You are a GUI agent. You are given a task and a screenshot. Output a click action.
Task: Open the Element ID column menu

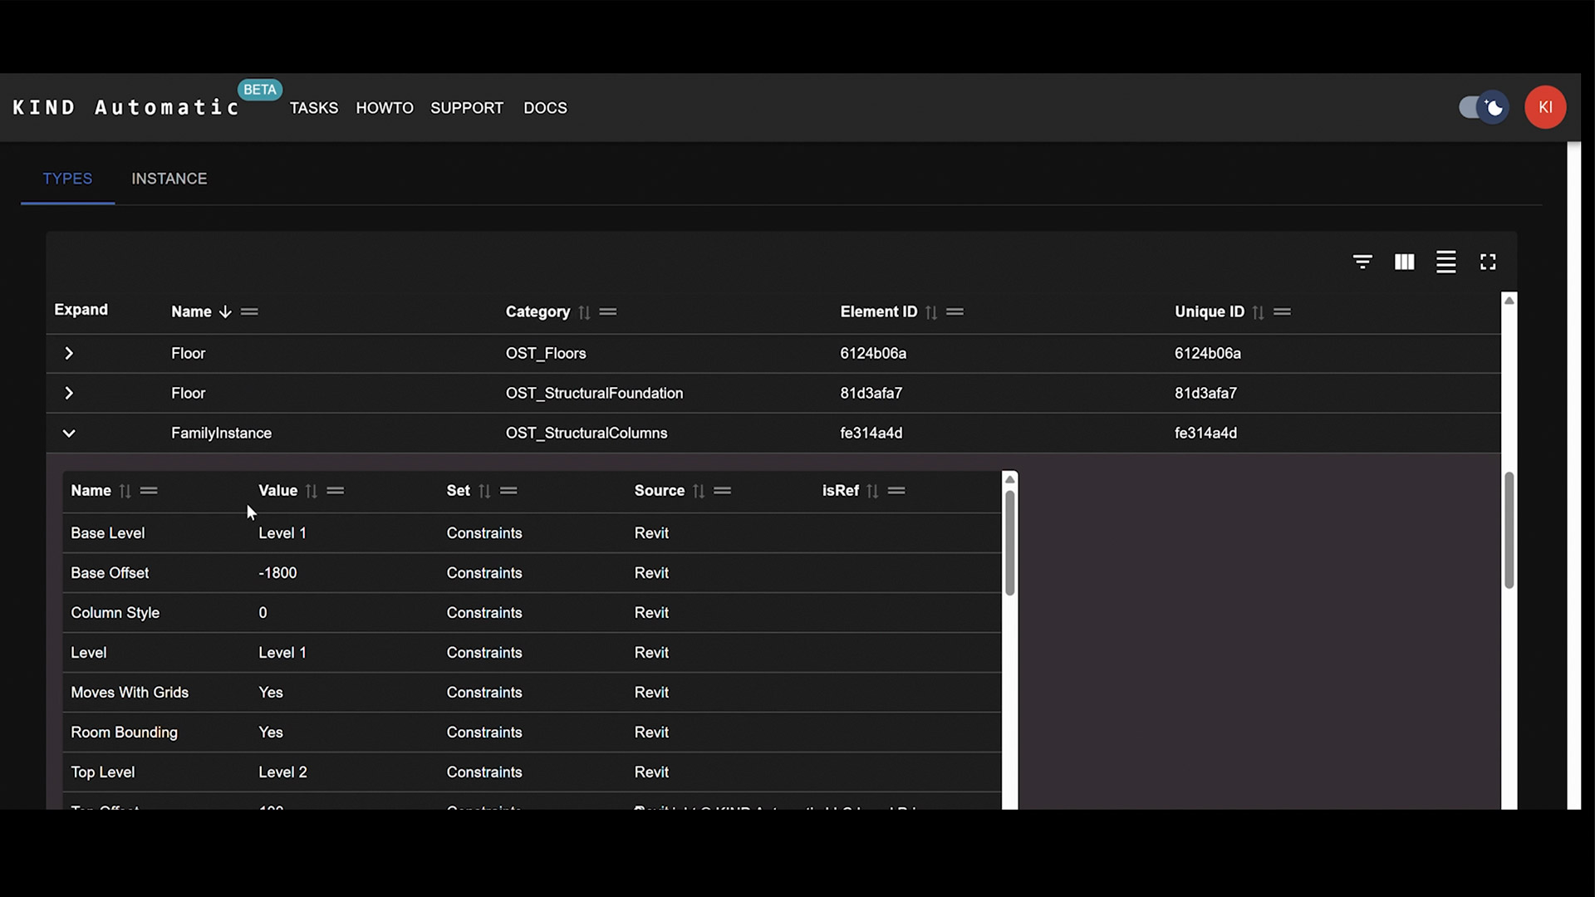955,312
